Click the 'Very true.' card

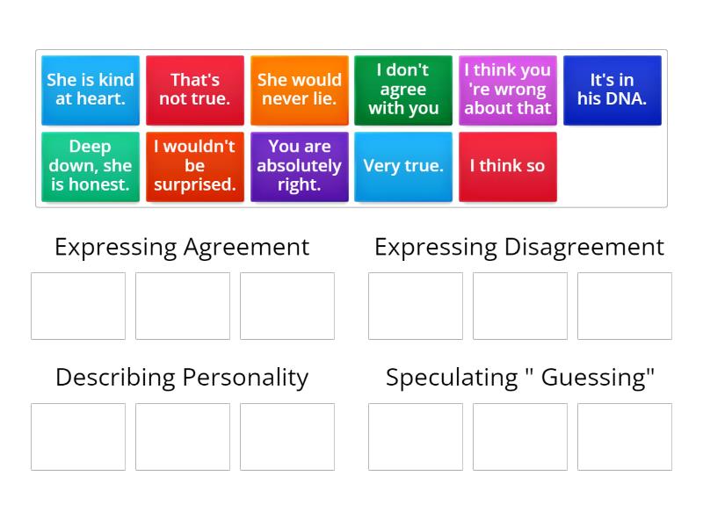coord(403,165)
